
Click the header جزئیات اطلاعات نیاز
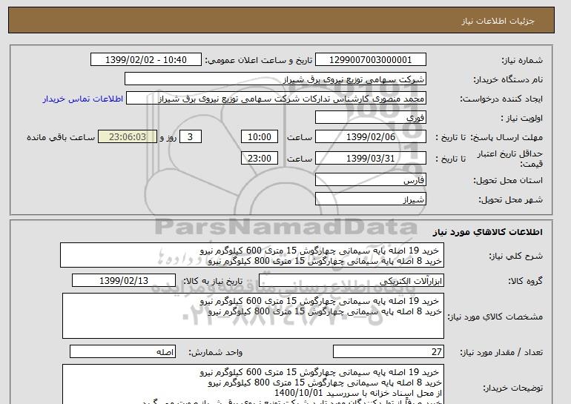pos(498,21)
